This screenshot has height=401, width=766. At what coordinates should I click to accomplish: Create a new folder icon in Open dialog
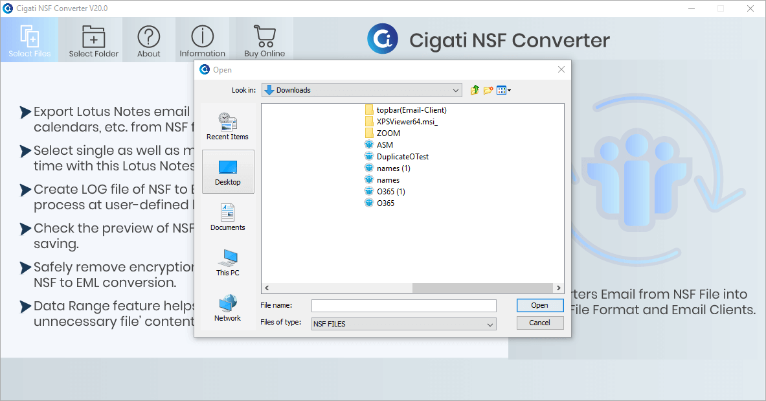(488, 90)
